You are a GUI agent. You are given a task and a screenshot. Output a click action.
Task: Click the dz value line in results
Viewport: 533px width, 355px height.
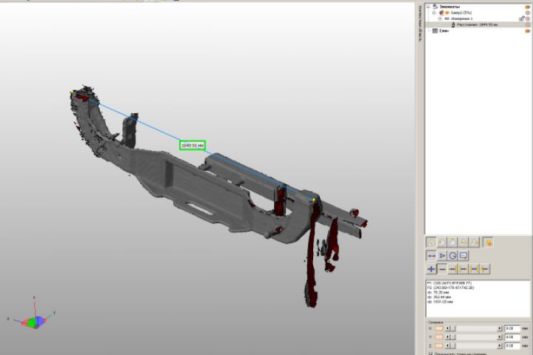(x=440, y=302)
